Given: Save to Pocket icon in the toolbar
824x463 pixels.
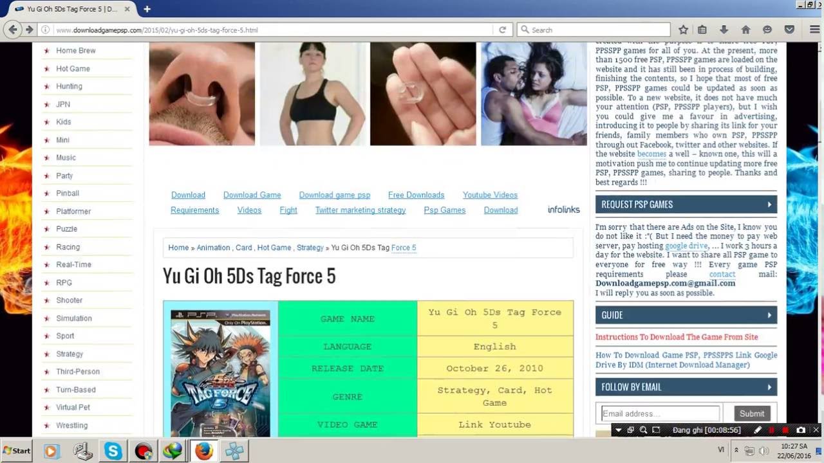Looking at the screenshot, I should point(789,30).
